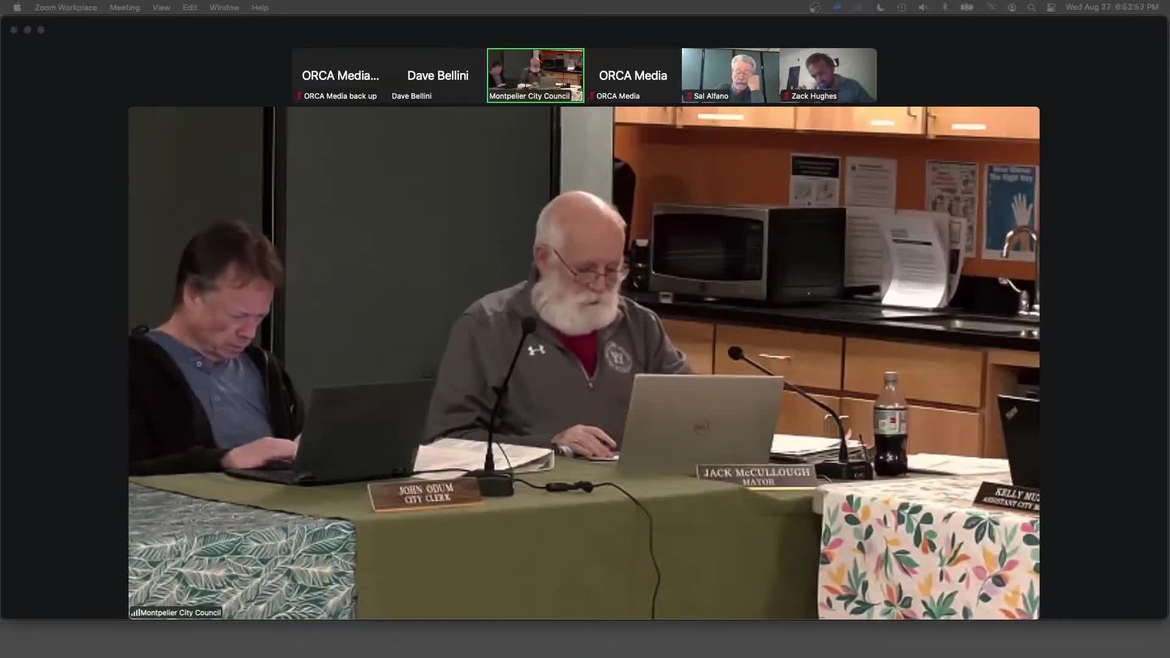The image size is (1170, 658).
Task: Click the Zoom icon in menu bar
Action: 837,7
